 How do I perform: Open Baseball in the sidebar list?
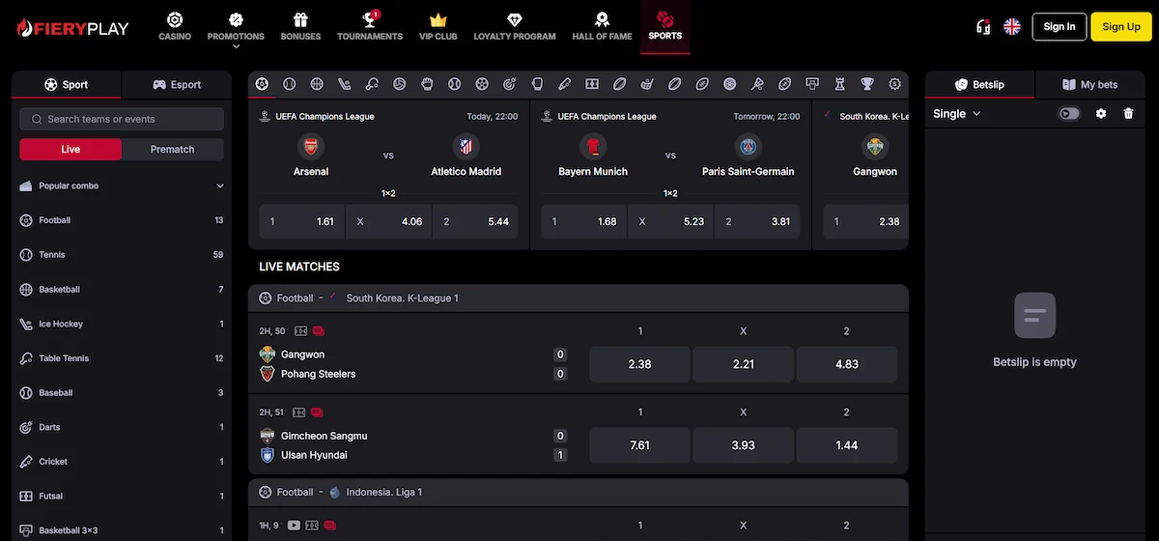coord(122,393)
